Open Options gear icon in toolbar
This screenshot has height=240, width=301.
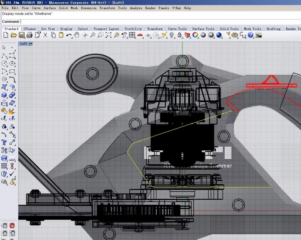tap(235, 35)
